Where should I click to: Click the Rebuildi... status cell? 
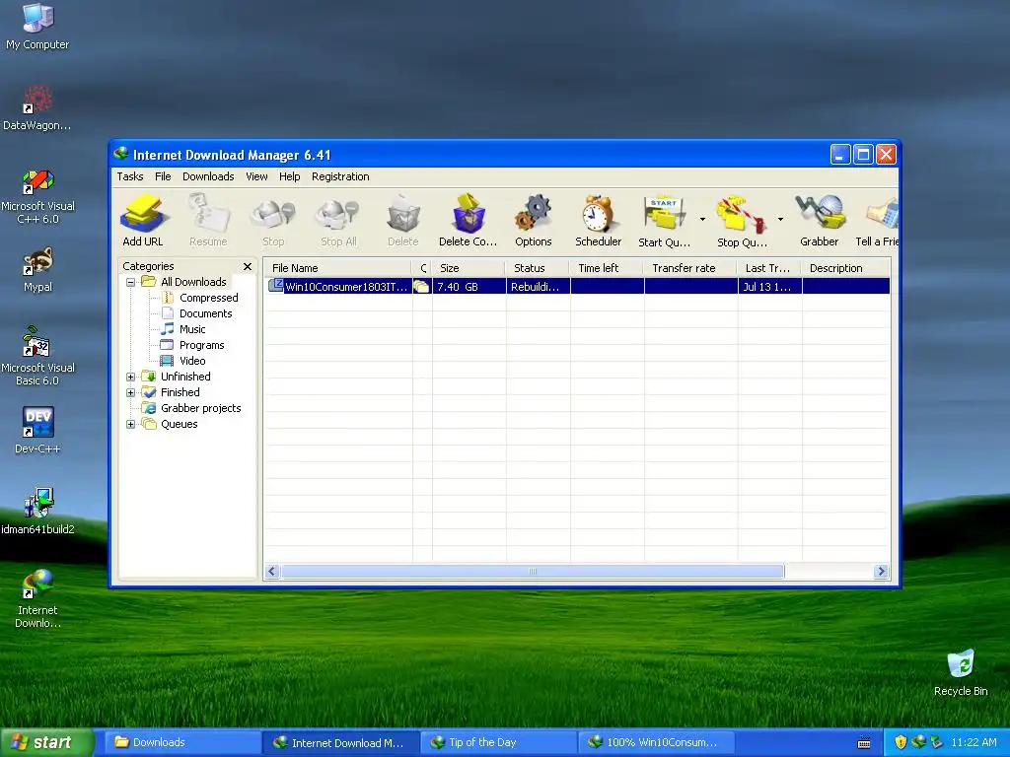tap(538, 287)
